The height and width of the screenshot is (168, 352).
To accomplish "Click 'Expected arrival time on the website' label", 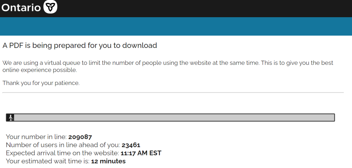I will coord(62,153).
